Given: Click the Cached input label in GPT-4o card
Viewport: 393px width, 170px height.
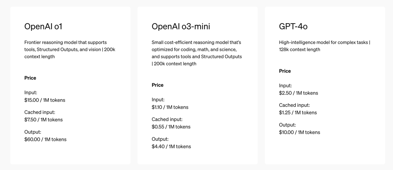Looking at the screenshot, I should (x=294, y=105).
